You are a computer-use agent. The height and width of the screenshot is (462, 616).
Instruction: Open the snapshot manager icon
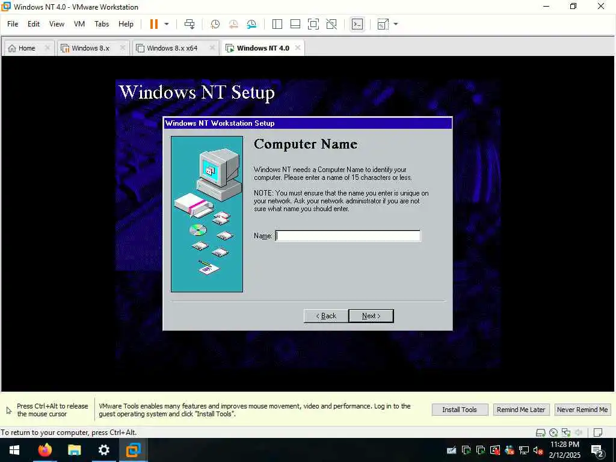[x=251, y=24]
